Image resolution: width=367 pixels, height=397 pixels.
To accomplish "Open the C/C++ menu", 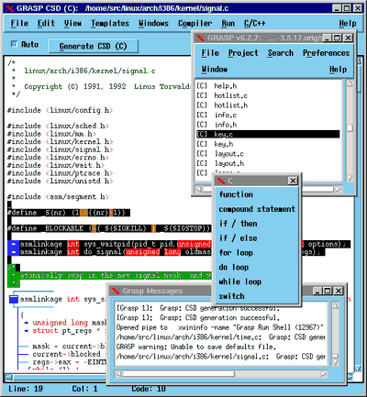I will (254, 23).
